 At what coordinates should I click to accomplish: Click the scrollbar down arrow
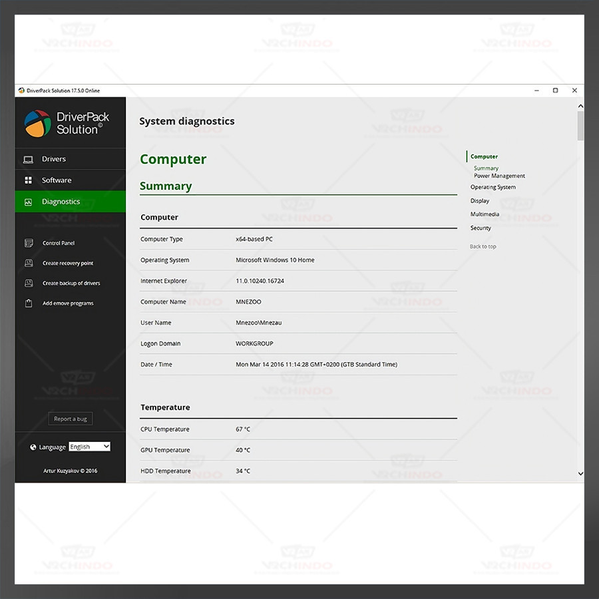580,474
